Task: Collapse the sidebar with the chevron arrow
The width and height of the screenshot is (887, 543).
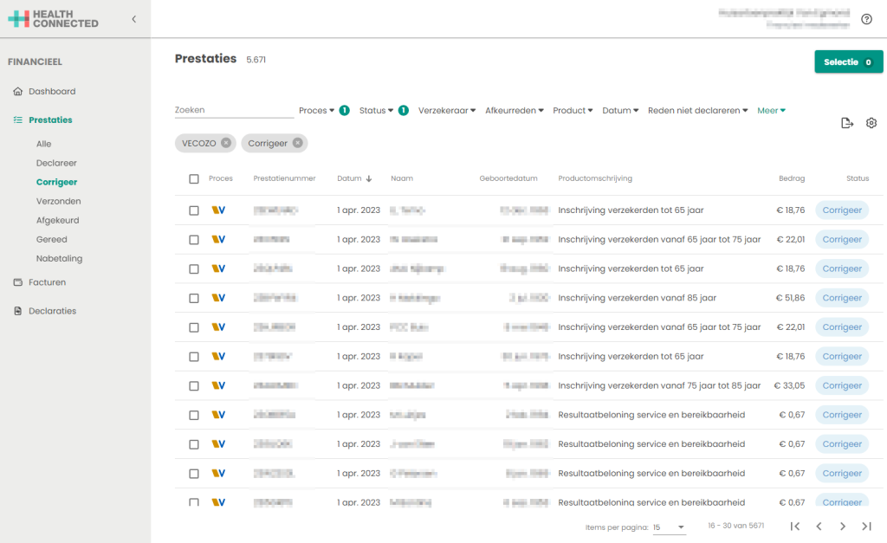Action: click(x=133, y=19)
